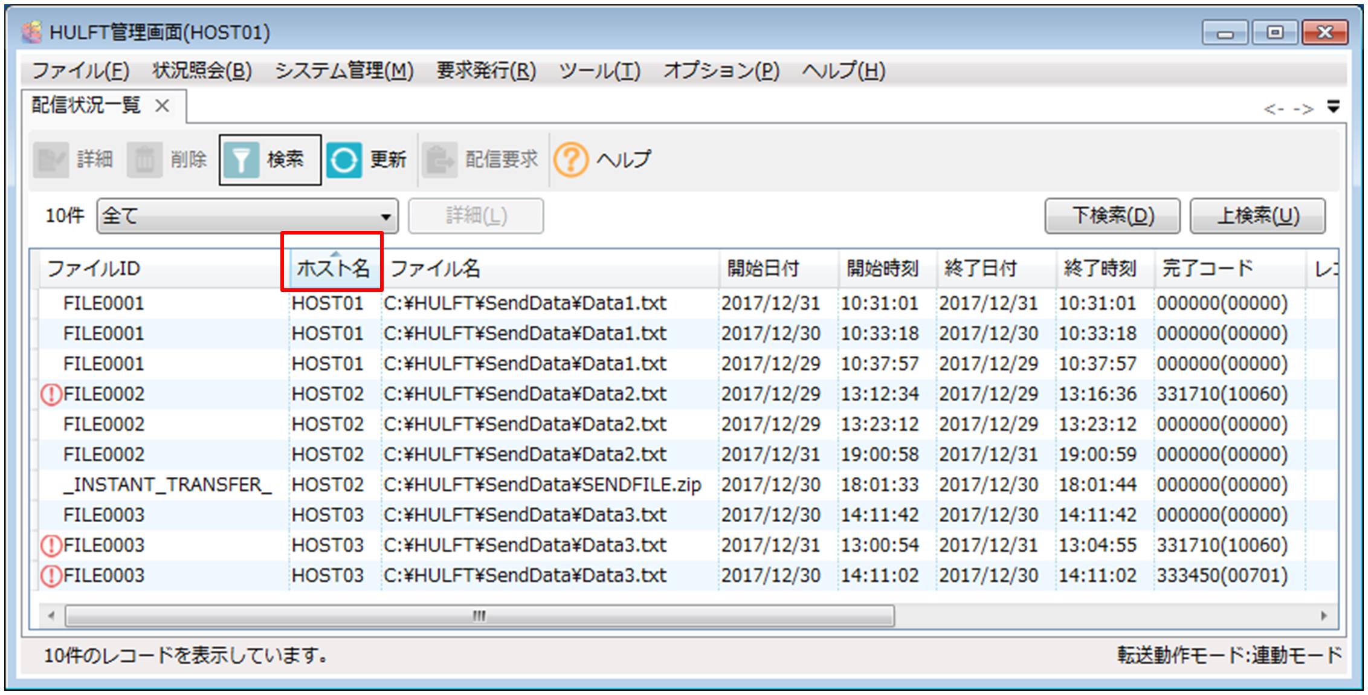Sort by 開始時刻 column header
Viewport: 1368px width, 695px height.
[x=888, y=268]
